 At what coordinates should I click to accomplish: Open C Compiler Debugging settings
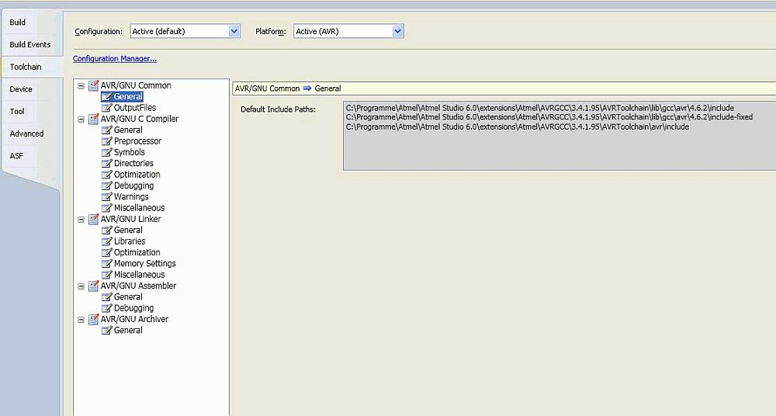(133, 185)
